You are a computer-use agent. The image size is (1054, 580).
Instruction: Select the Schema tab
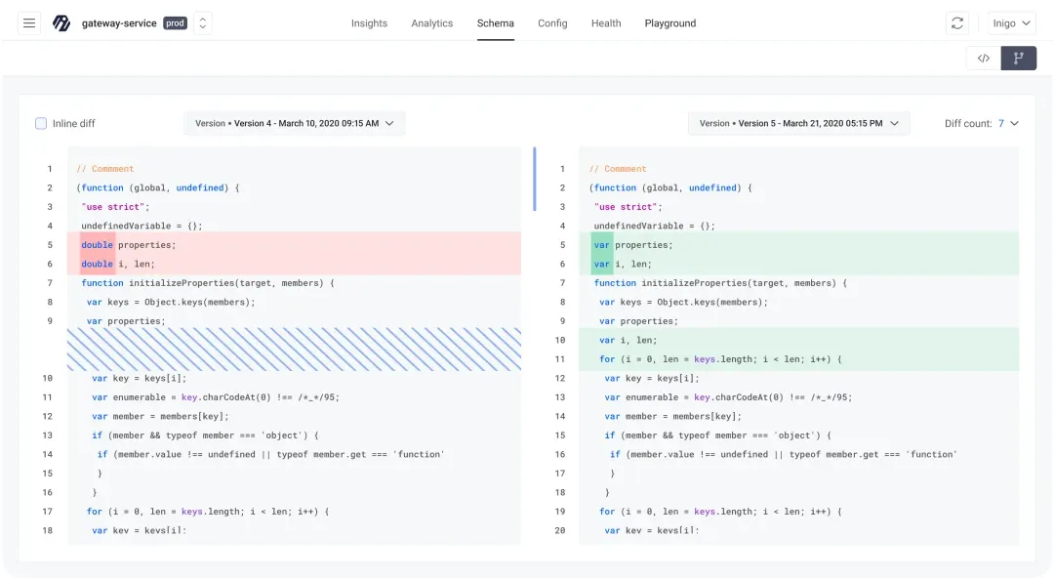coord(496,22)
